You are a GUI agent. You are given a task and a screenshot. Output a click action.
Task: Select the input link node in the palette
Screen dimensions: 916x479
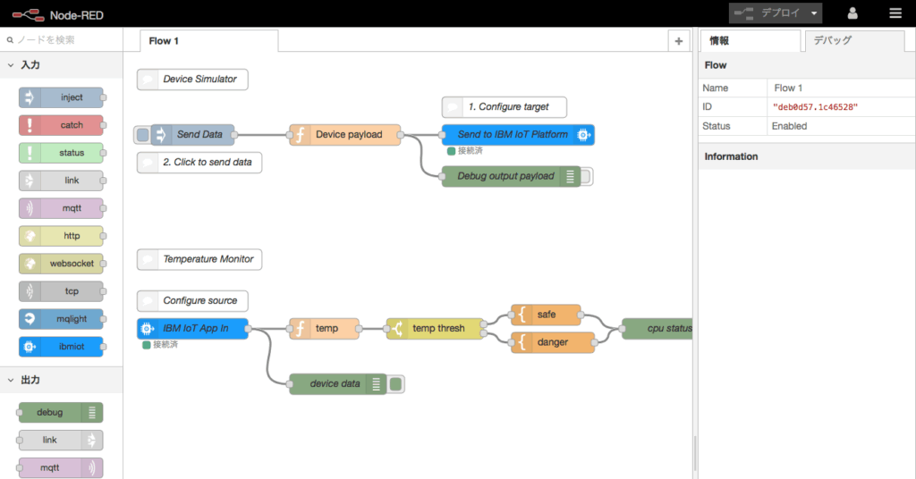click(x=61, y=181)
